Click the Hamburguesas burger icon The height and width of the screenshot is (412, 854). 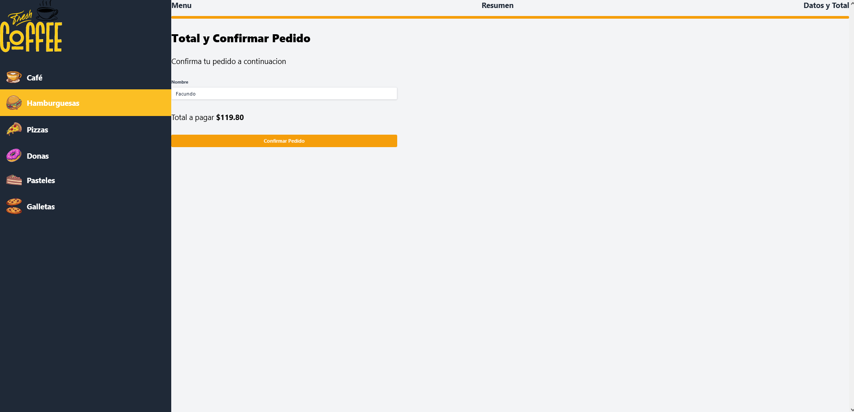(14, 103)
